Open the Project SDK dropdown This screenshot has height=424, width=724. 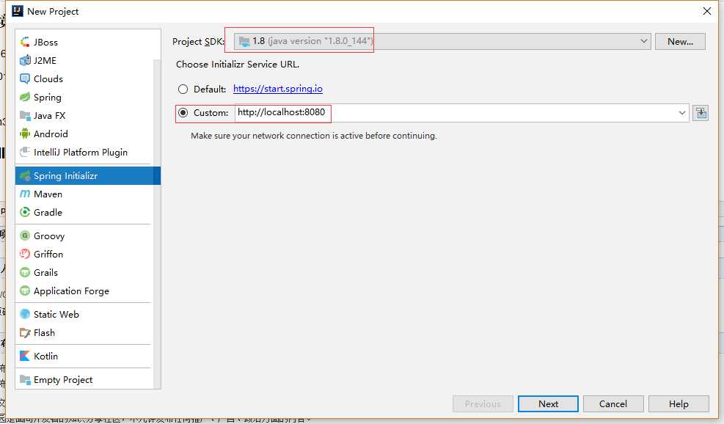point(442,41)
